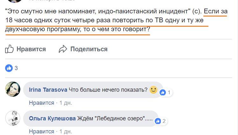
Task: Click the share arrow icon
Action: (x=63, y=49)
